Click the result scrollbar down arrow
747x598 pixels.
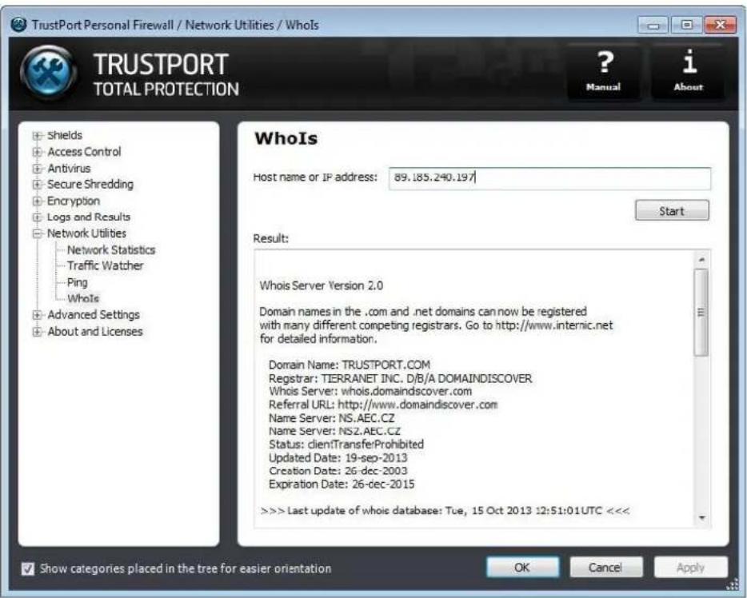(x=701, y=517)
